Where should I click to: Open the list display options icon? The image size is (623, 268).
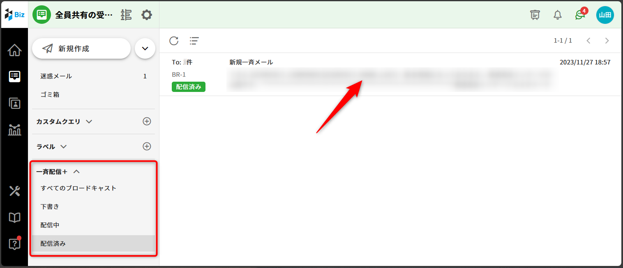pos(194,41)
